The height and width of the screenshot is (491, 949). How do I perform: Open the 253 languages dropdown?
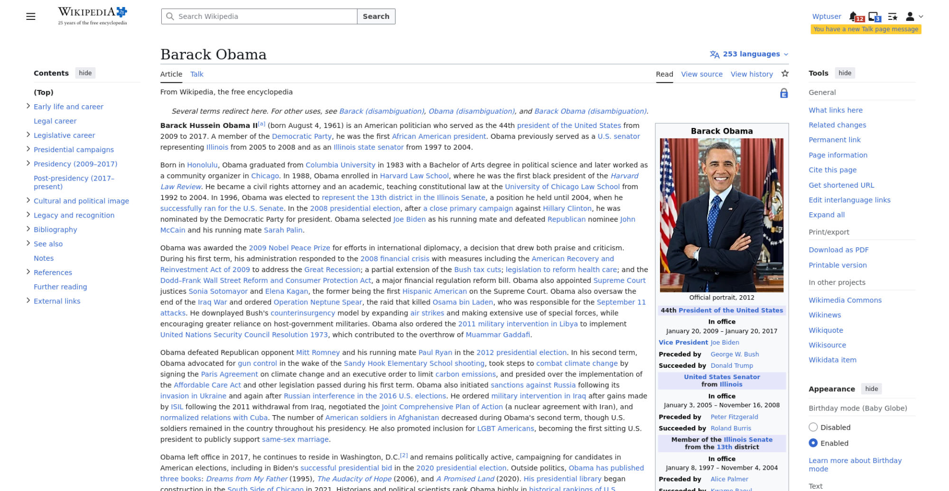[749, 54]
